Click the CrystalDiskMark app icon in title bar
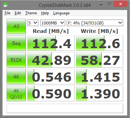 [6, 5]
